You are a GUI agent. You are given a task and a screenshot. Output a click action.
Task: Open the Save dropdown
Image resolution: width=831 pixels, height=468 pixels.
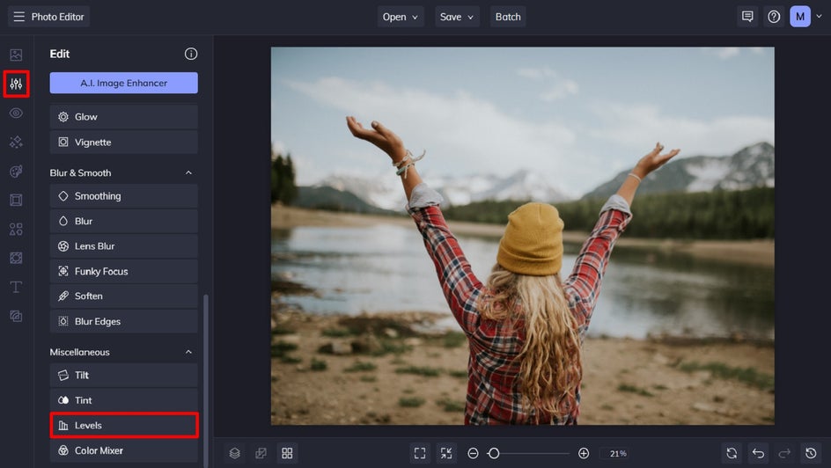click(457, 17)
